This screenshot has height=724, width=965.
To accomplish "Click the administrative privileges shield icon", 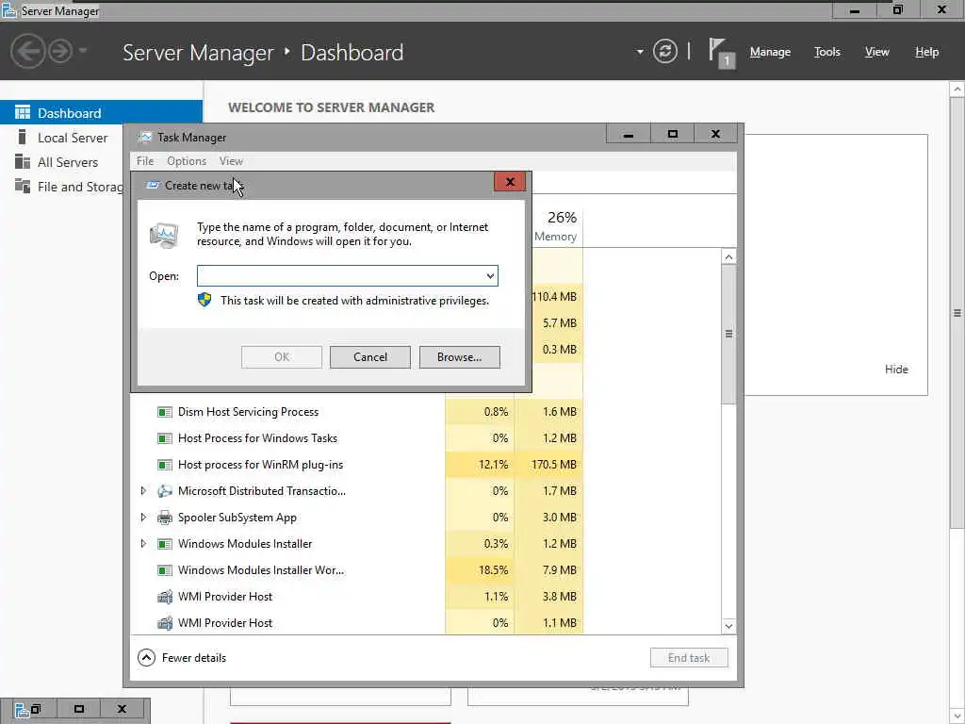I will coord(204,300).
